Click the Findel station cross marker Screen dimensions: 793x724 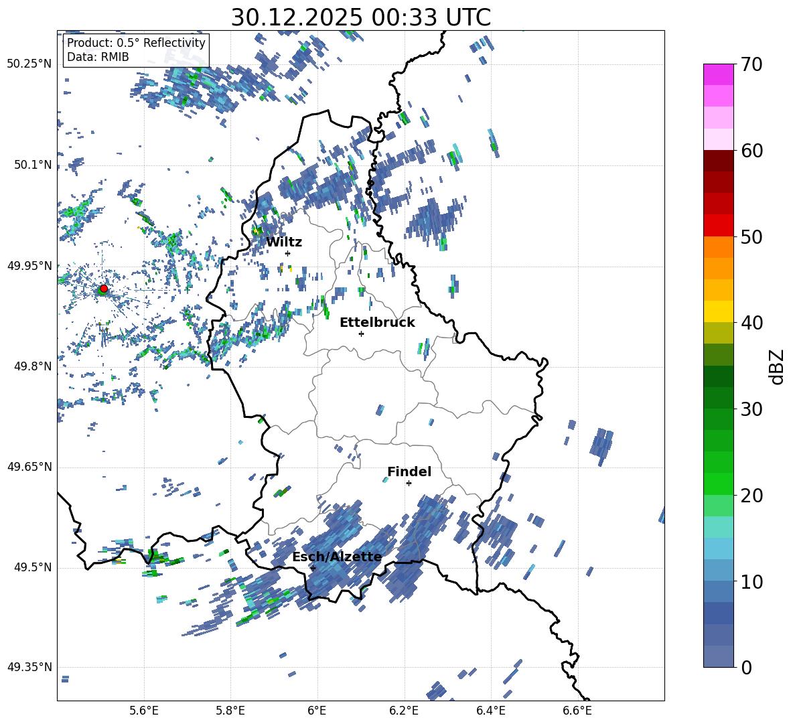[409, 484]
